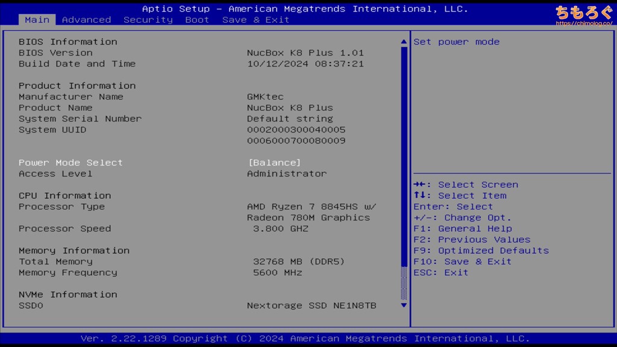Click the 3.800 GHZ value
Screen dimensions: 617x347
(281, 228)
